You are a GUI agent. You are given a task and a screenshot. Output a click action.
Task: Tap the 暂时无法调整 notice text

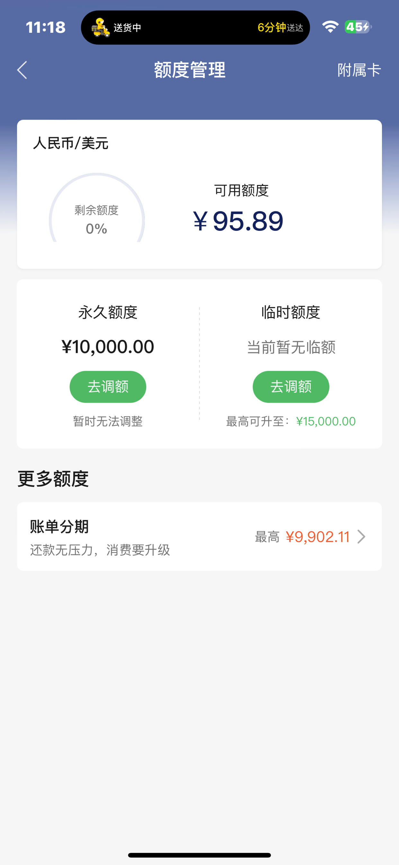coord(108,422)
